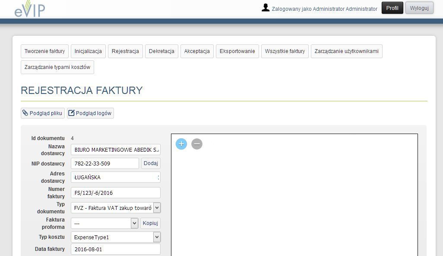Open the Typ kosztu dropdown
Viewport: 443px width, 256px height.
pos(157,237)
